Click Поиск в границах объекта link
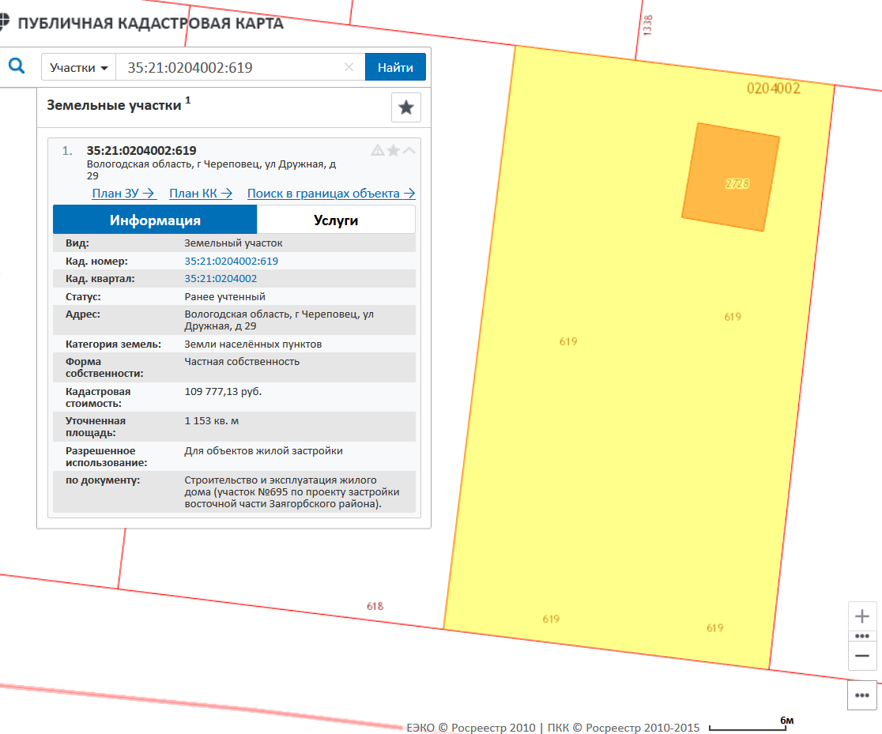The width and height of the screenshot is (882, 734). pyautogui.click(x=331, y=194)
